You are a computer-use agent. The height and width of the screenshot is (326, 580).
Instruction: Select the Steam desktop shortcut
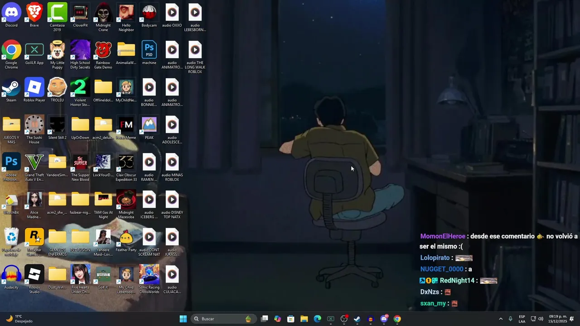click(x=11, y=91)
